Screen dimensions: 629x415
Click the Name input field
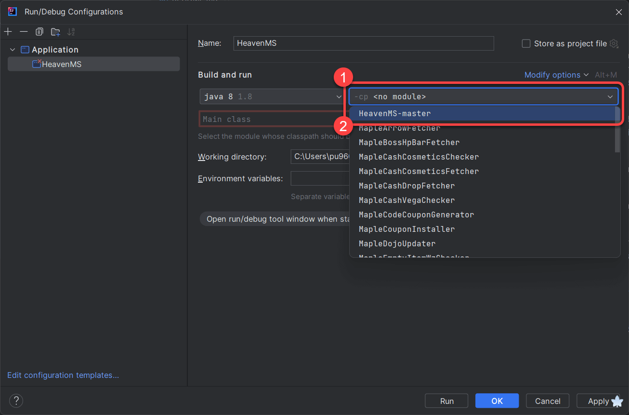tap(364, 43)
